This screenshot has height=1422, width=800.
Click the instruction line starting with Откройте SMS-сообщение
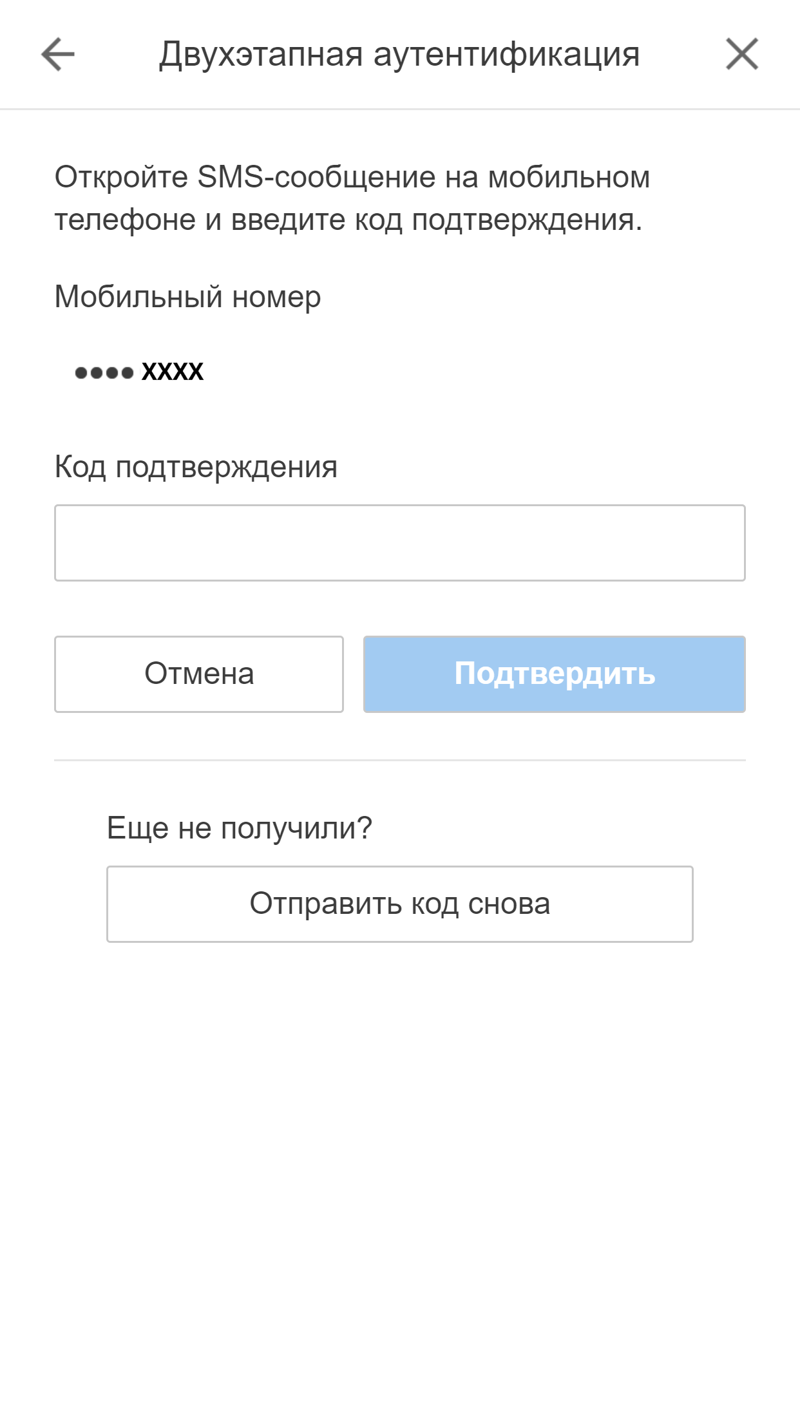coord(352,177)
